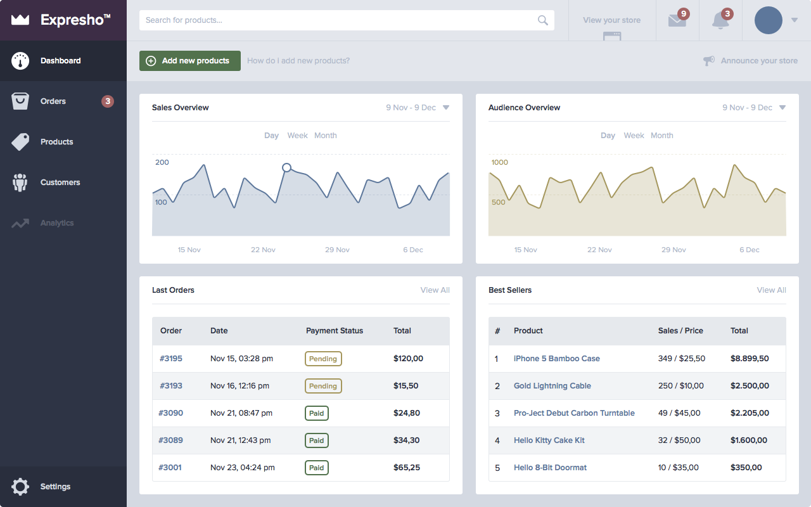Screen dimensions: 811x507
Task: Click the '349 / $25,50' sales cell
Action: (x=682, y=359)
